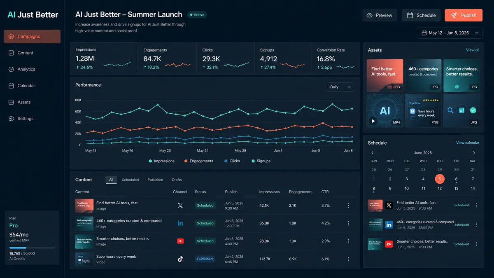Open options for scheduled Find better AI tools item

(x=477, y=205)
